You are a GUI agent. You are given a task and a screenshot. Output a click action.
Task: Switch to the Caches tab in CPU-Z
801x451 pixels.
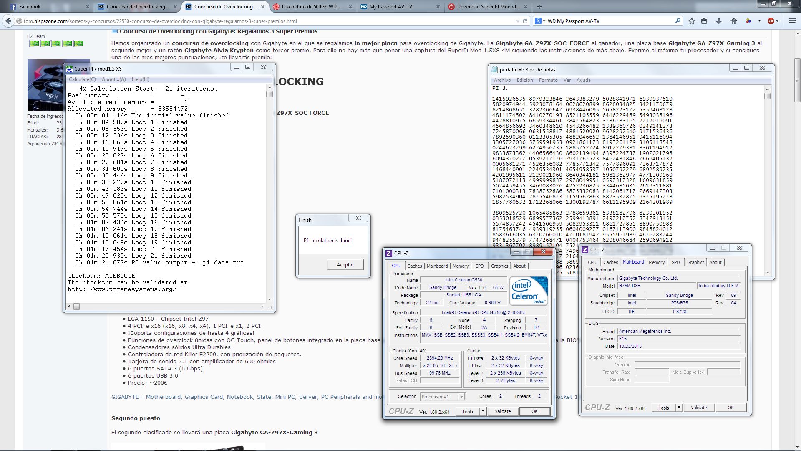(414, 266)
